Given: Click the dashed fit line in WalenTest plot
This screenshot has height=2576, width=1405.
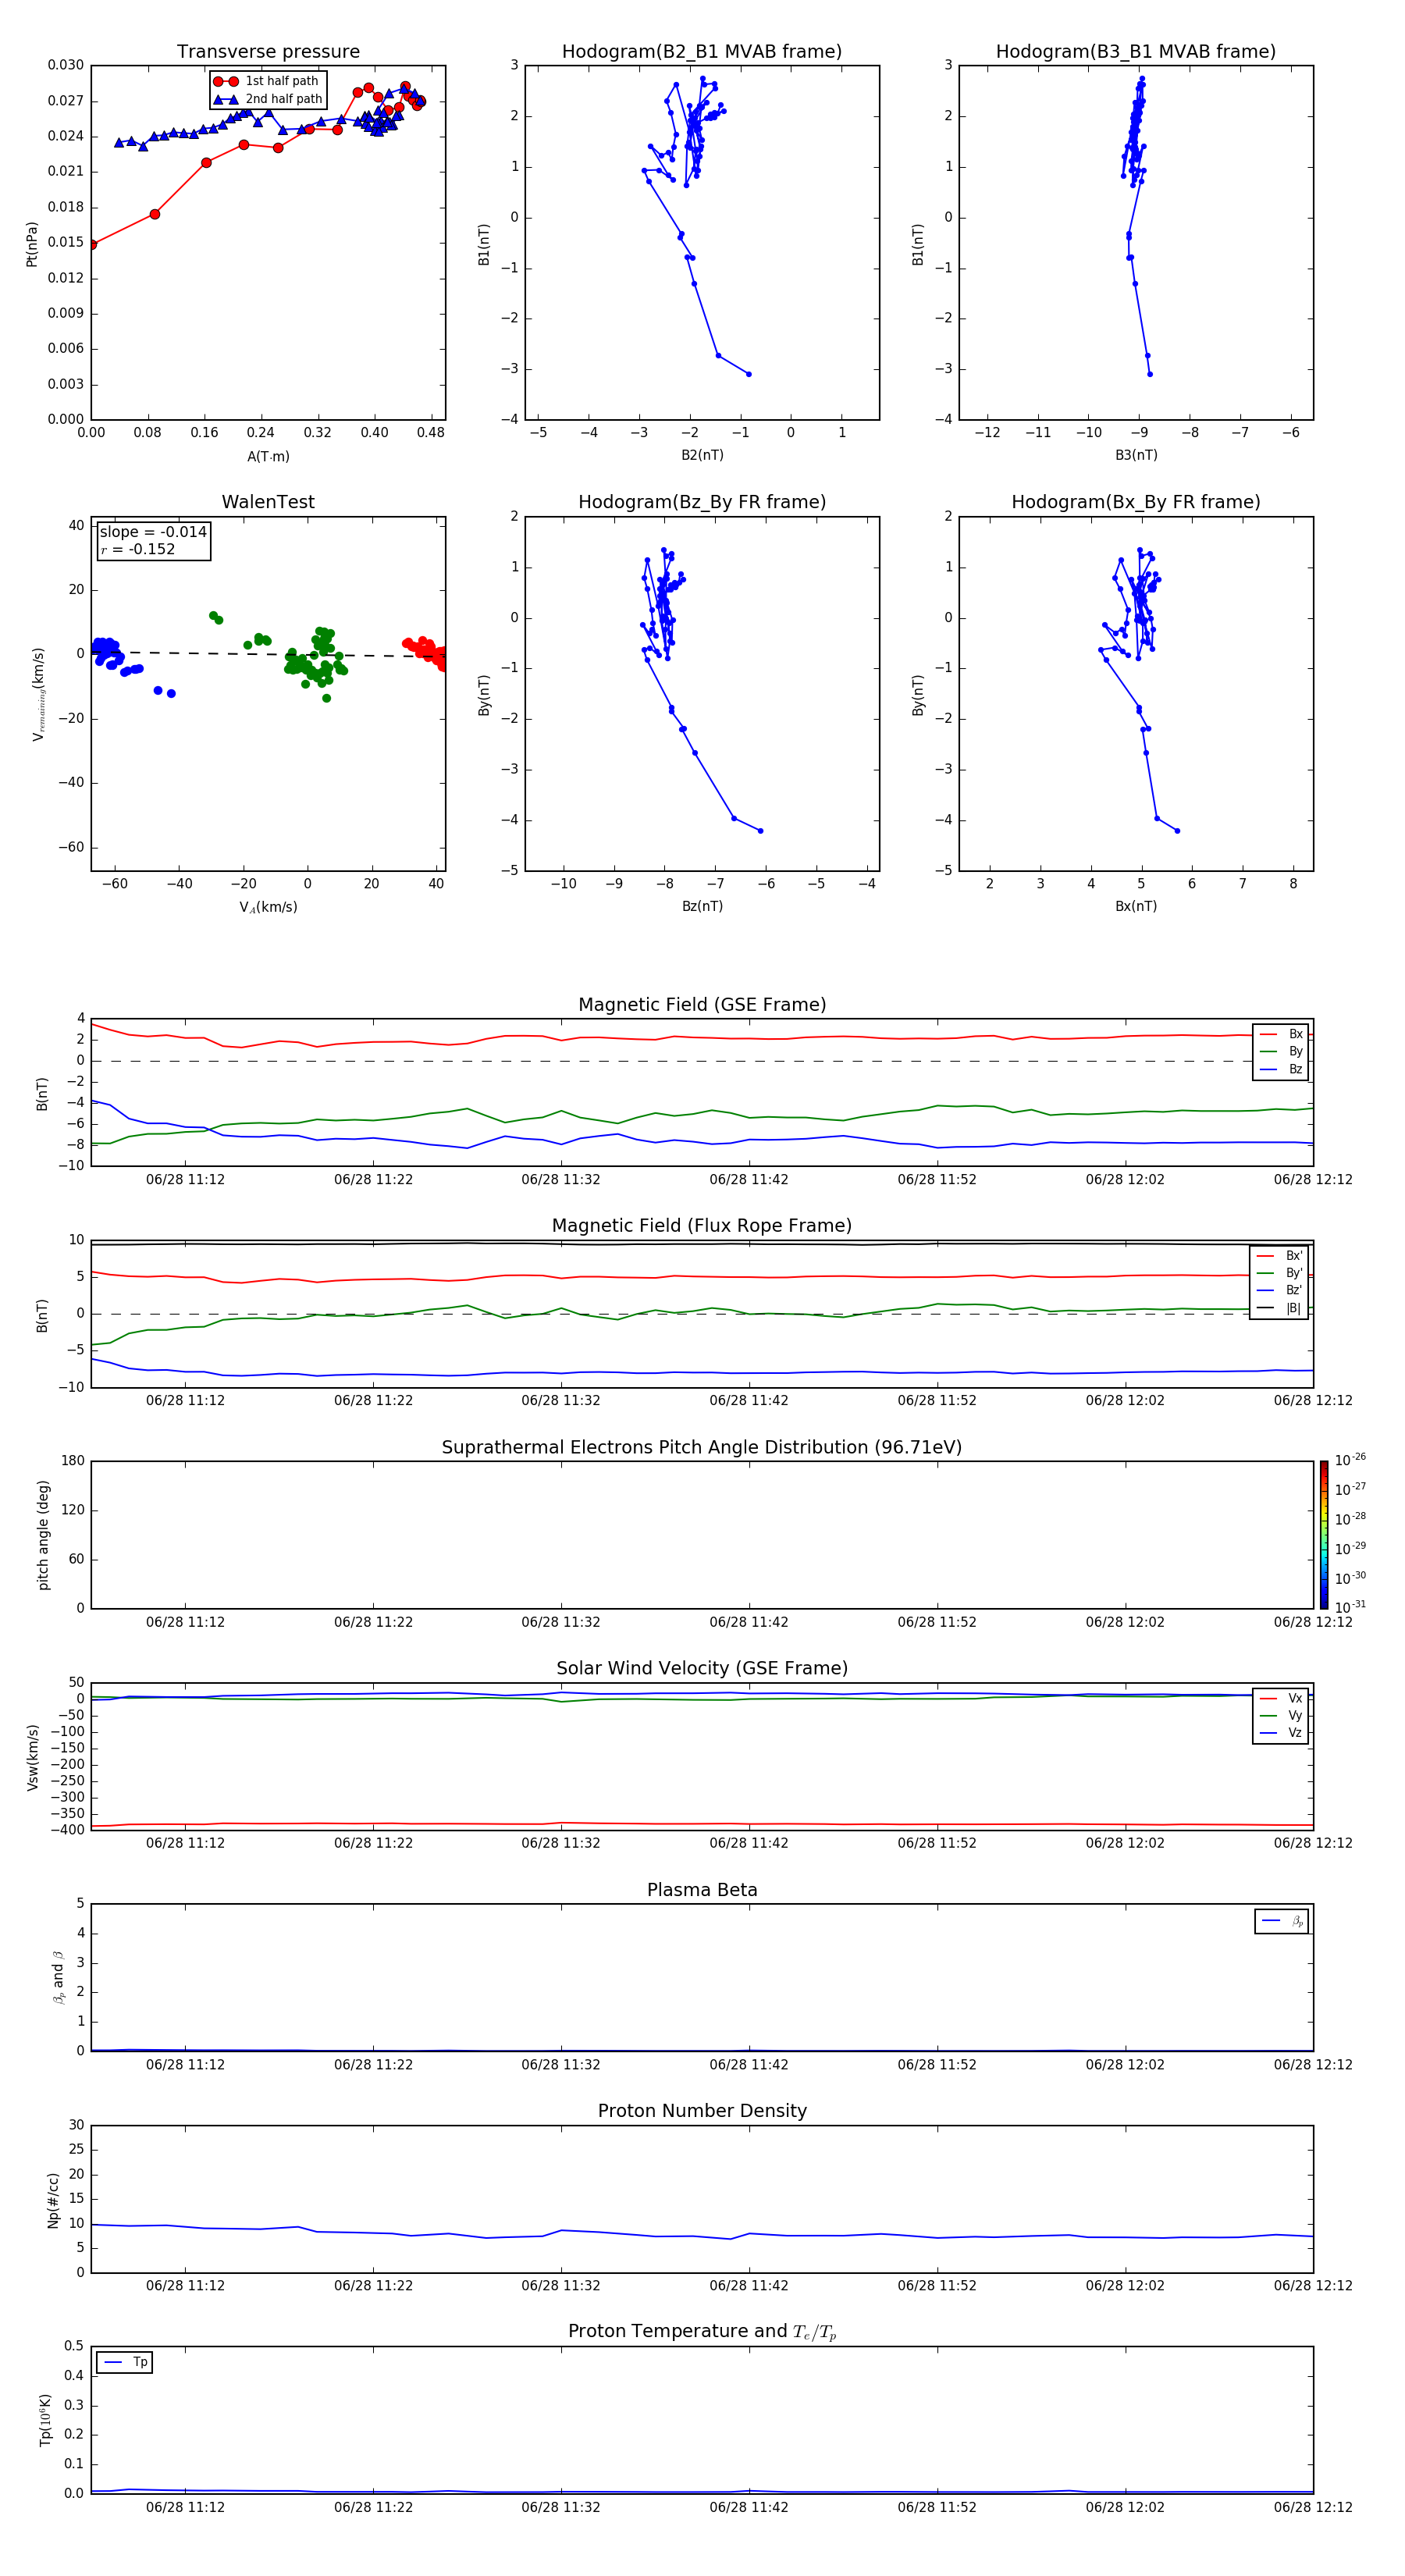Looking at the screenshot, I should point(268,653).
